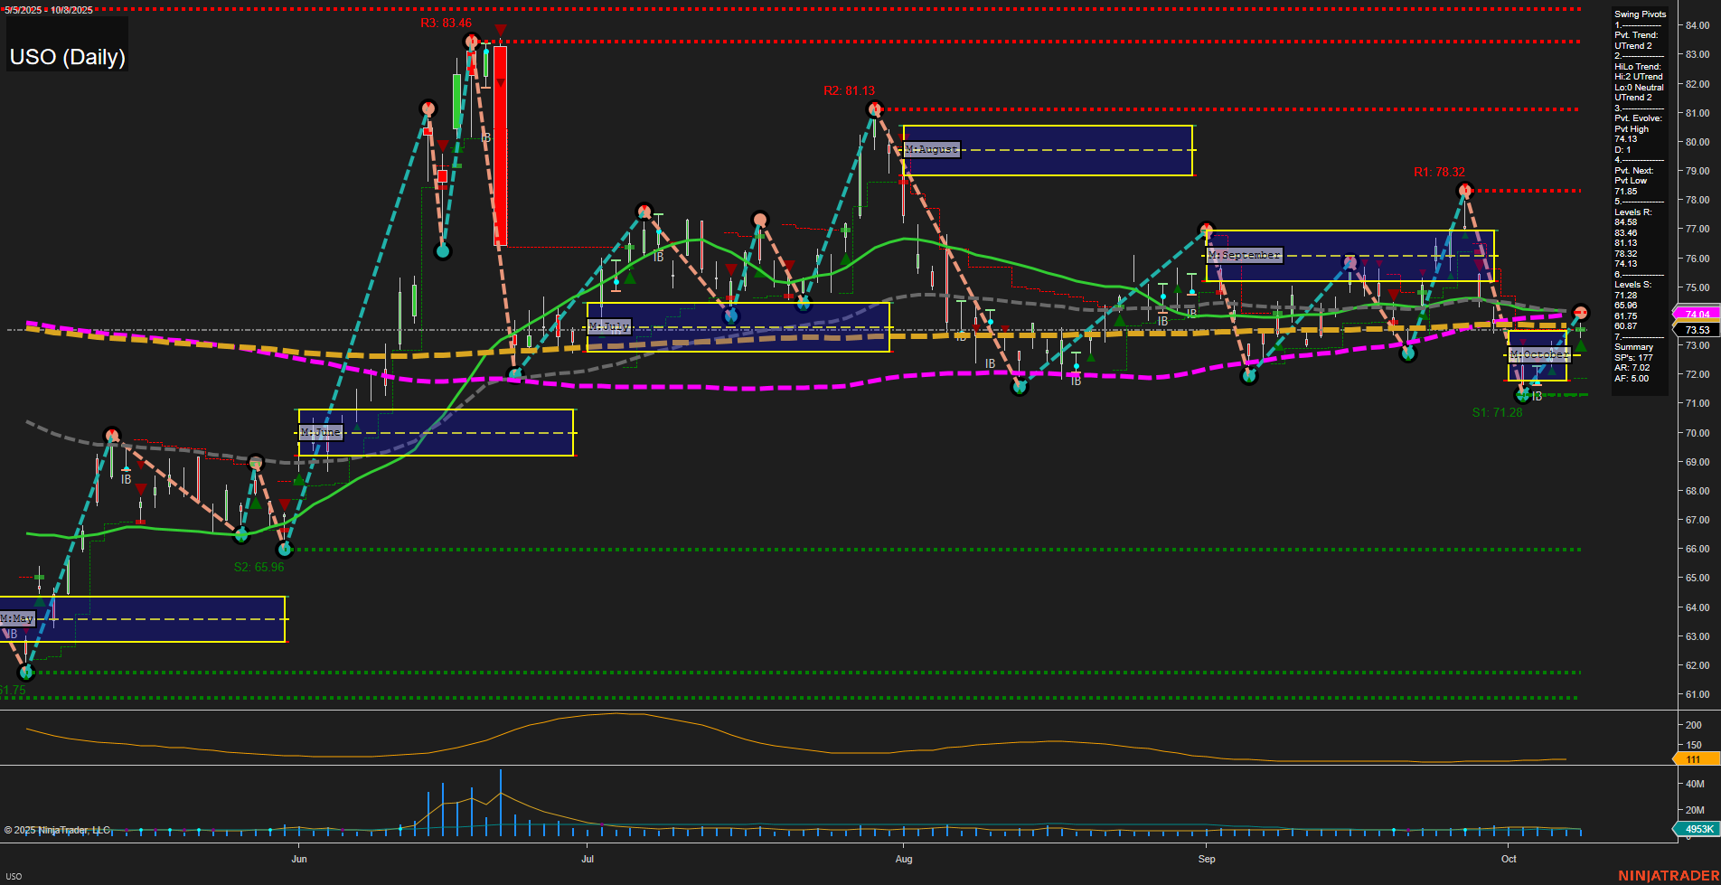The image size is (1721, 885).
Task: Click the NinjaTrader logo in bottom-right corner
Action: tap(1666, 874)
